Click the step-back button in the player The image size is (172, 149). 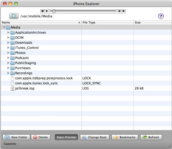[x=119, y=11]
